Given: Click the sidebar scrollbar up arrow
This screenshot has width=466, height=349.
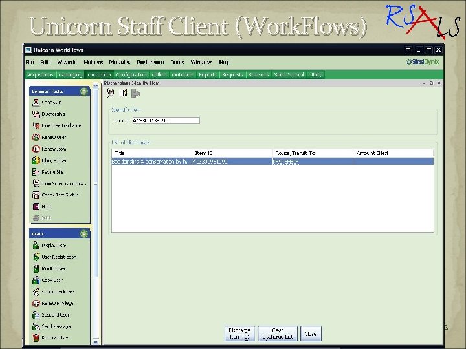Looking at the screenshot, I should (x=96, y=85).
